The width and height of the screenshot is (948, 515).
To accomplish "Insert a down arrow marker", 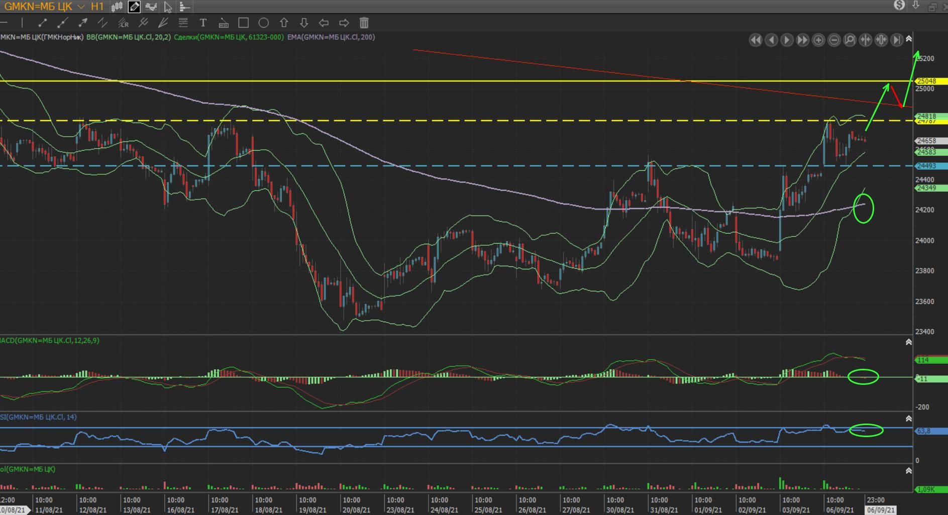I will 304,23.
